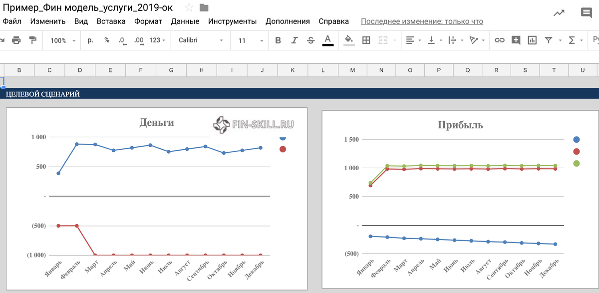Open the text wrapping tool

(452, 40)
